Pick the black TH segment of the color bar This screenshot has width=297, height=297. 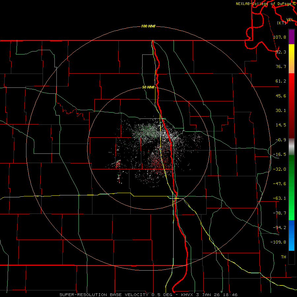[x=291, y=257]
